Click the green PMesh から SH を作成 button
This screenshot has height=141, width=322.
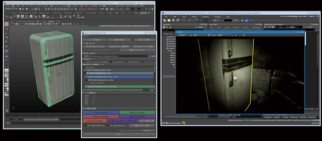[137, 112]
